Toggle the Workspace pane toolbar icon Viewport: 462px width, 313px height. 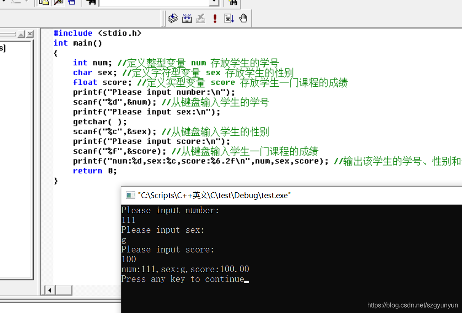[44, 2]
